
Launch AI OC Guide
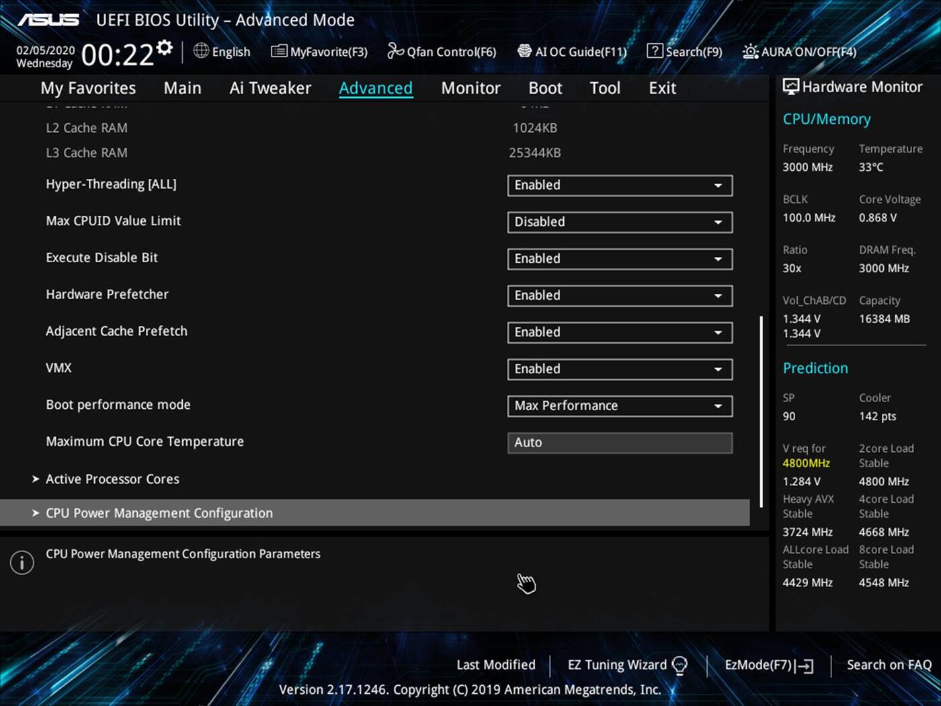pos(572,51)
